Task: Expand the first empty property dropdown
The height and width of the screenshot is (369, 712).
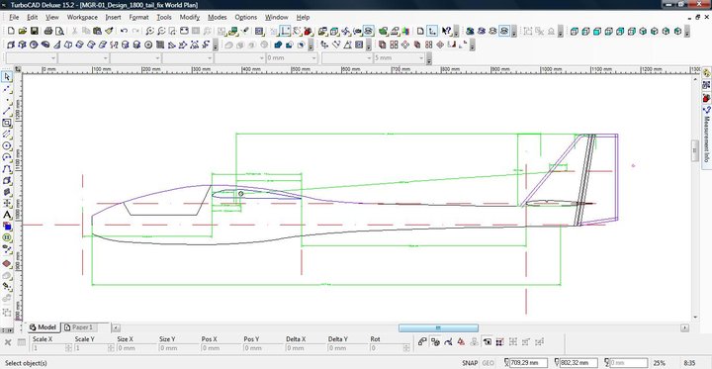Action: 53,58
